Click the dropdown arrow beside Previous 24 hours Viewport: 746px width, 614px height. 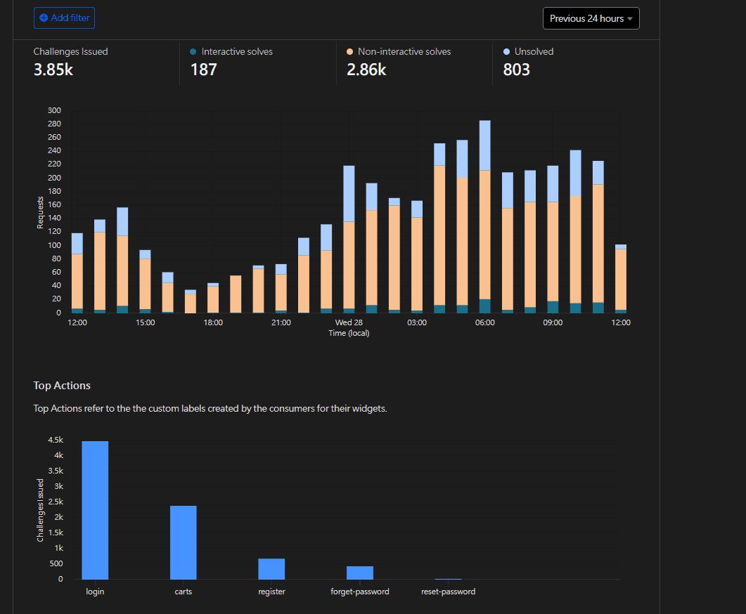630,19
